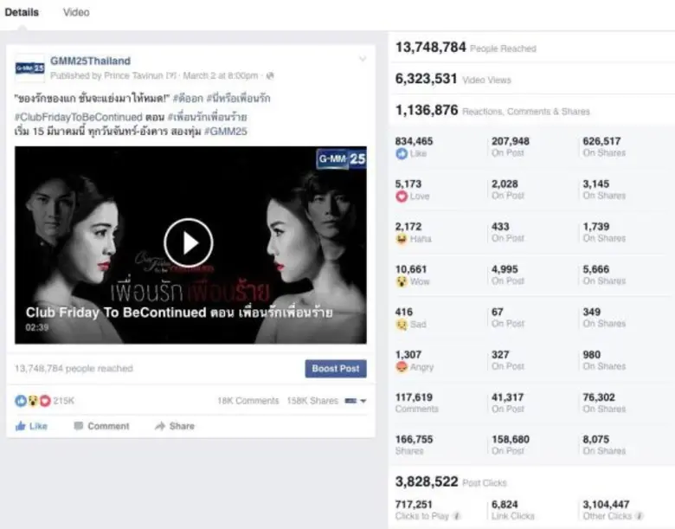The width and height of the screenshot is (675, 529).
Task: Open the 18K Comments link
Action: coord(247,401)
